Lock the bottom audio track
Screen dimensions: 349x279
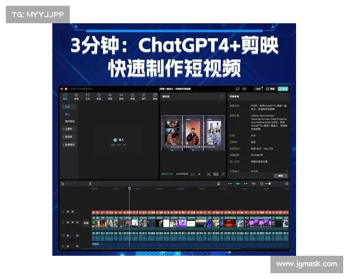click(68, 246)
